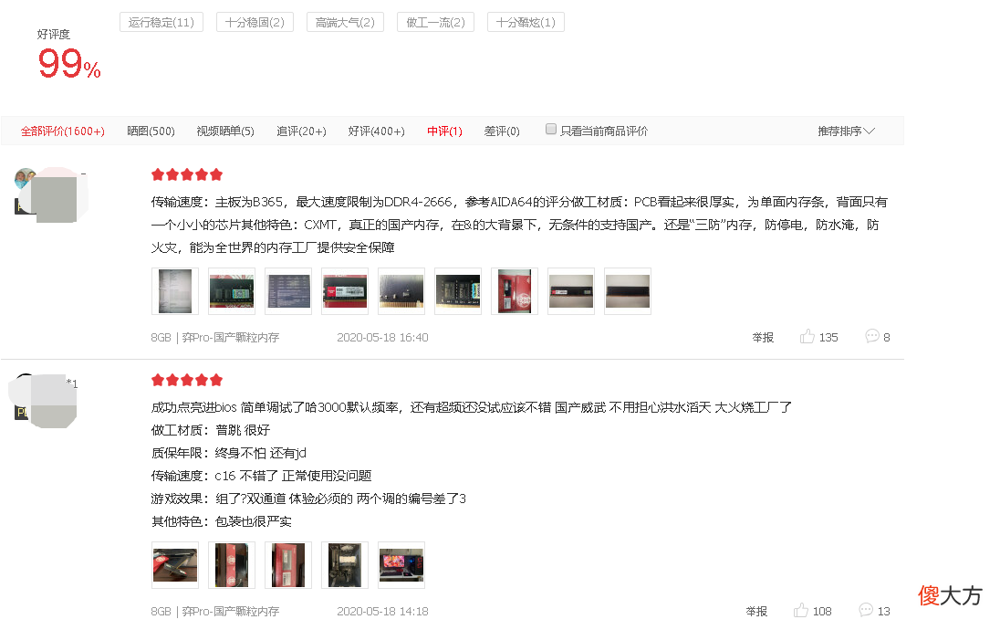This screenshot has height=630, width=1000.
Task: Click the 2020-05-18 14:18 timestamp
Action: 382,612
